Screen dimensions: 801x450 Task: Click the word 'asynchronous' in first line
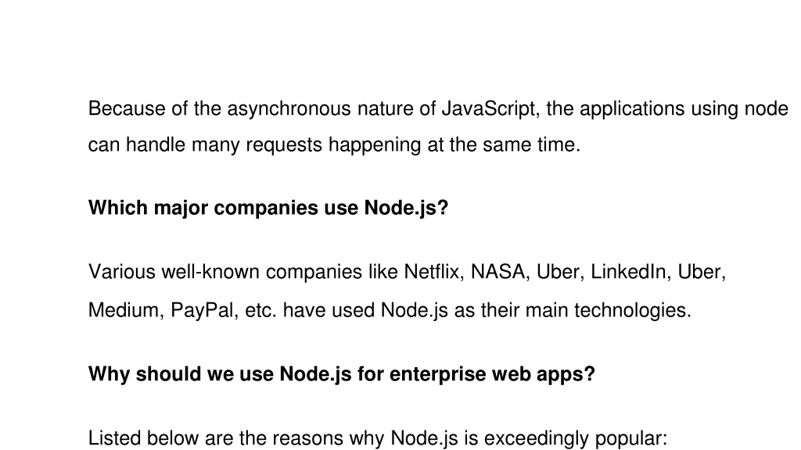[289, 109]
